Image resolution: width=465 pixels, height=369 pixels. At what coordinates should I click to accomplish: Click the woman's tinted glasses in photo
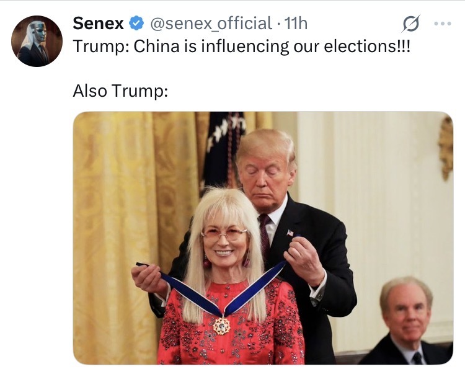pyautogui.click(x=224, y=234)
